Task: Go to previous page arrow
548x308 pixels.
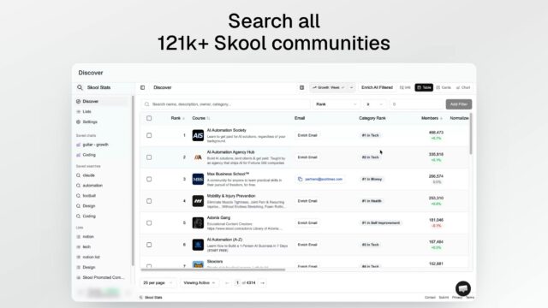Action: coord(227,283)
